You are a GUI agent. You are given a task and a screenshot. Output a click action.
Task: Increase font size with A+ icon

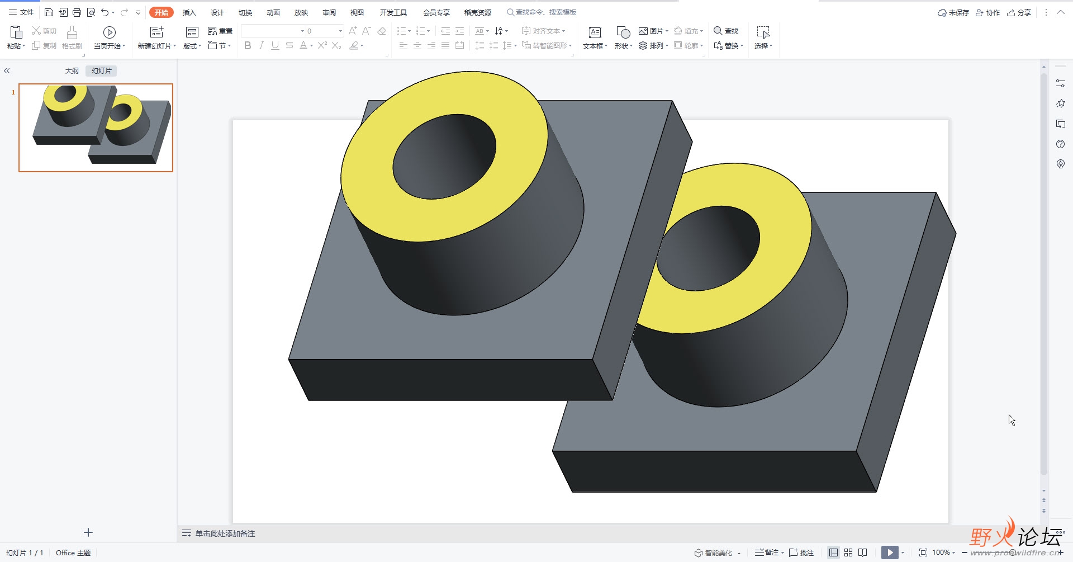pos(353,31)
